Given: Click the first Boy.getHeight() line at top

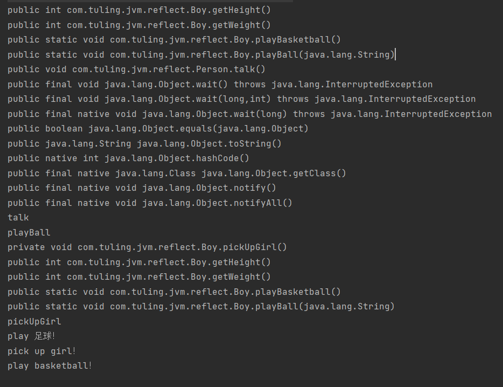Looking at the screenshot, I should (139, 10).
